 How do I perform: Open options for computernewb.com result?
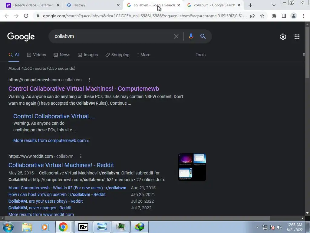pos(89,80)
